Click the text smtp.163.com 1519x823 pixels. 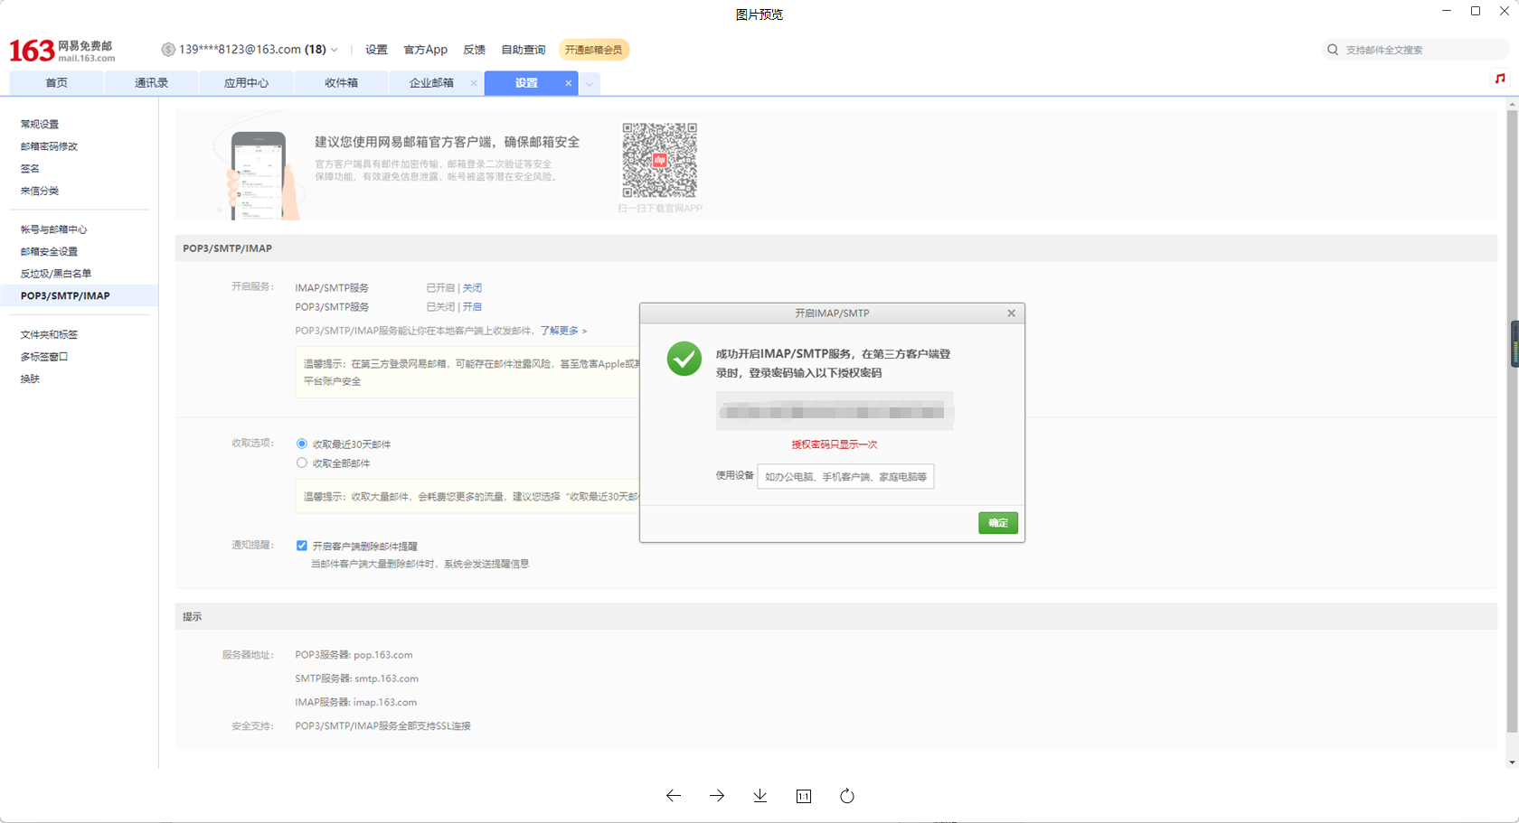tap(386, 678)
